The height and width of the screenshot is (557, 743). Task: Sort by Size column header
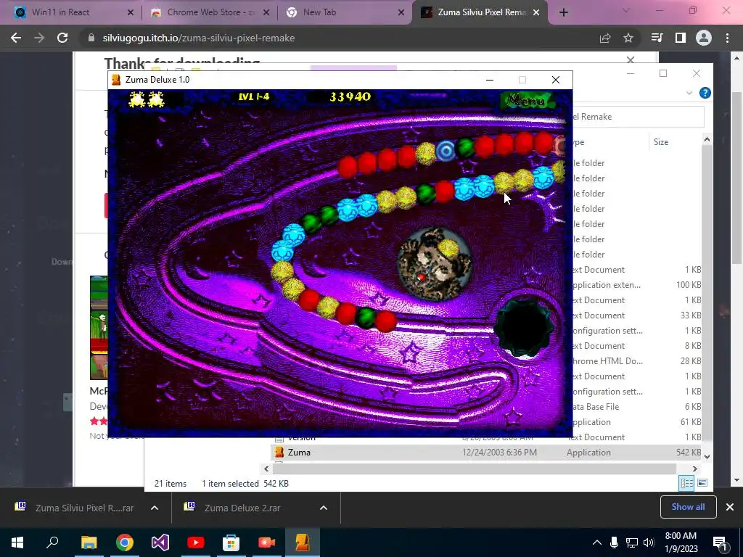point(660,142)
